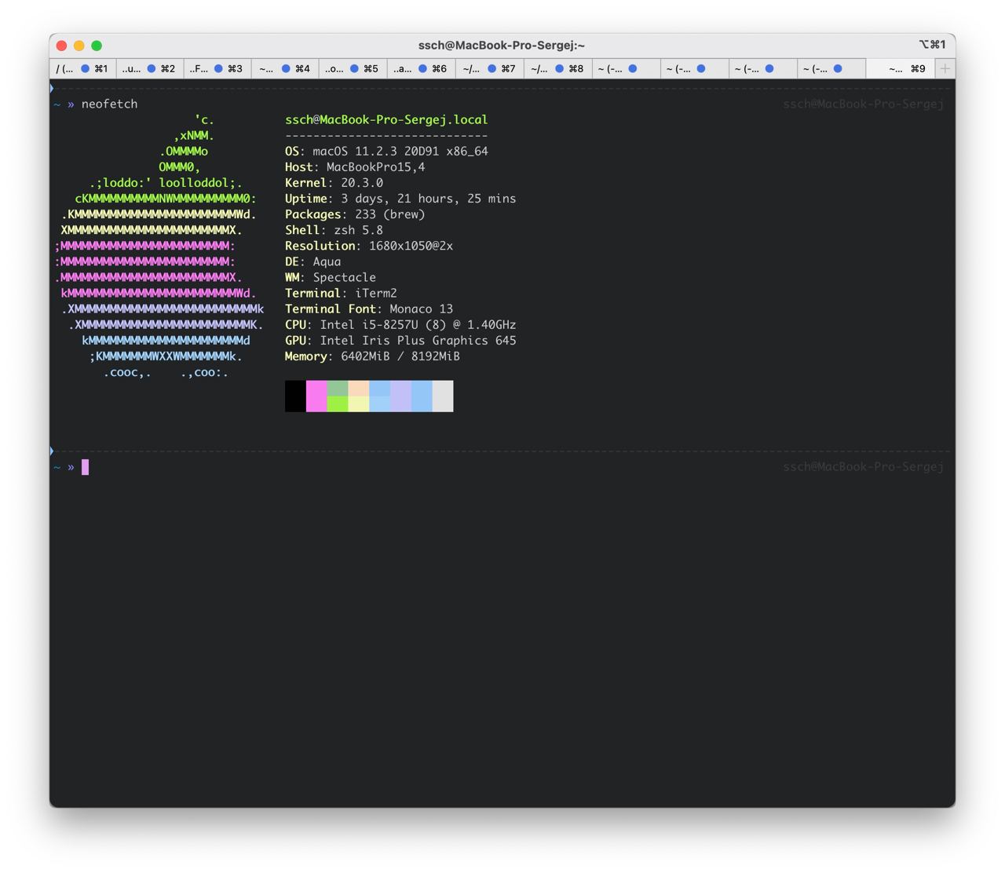The height and width of the screenshot is (873, 1005).
Task: Click the active ⌘9 tab
Action: [x=901, y=69]
